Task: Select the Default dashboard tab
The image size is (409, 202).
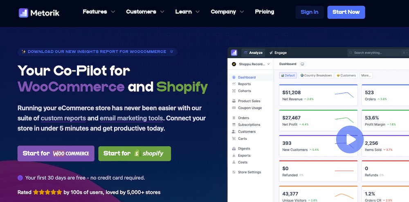Action: (288, 75)
